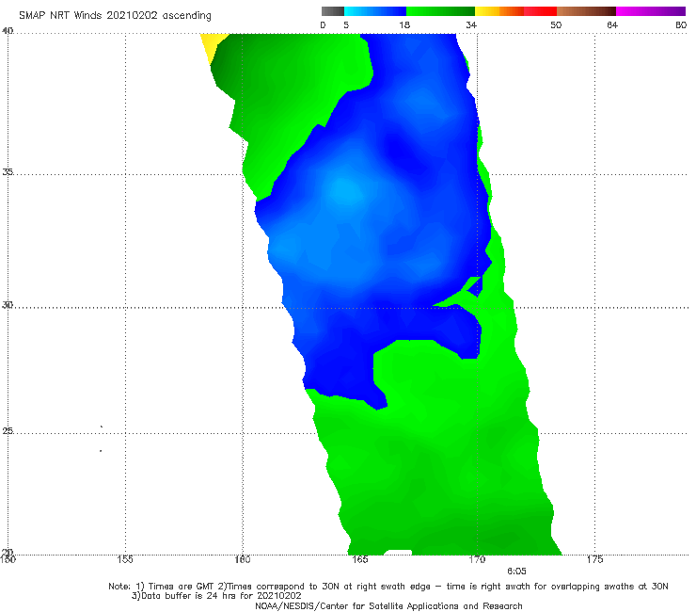Image resolution: width=696 pixels, height=612 pixels.
Task: Click the colorbar label '18'
Action: 404,24
